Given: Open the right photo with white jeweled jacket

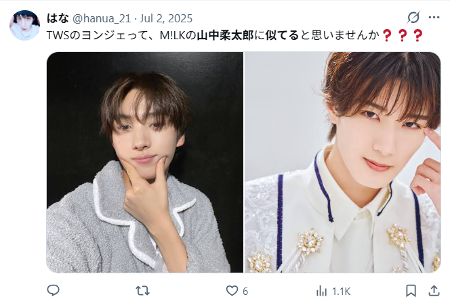Looking at the screenshot, I should 342,162.
